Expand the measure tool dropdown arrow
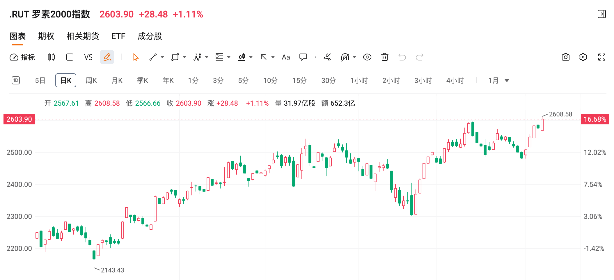Viewport: 614px width, 280px height. pos(251,57)
